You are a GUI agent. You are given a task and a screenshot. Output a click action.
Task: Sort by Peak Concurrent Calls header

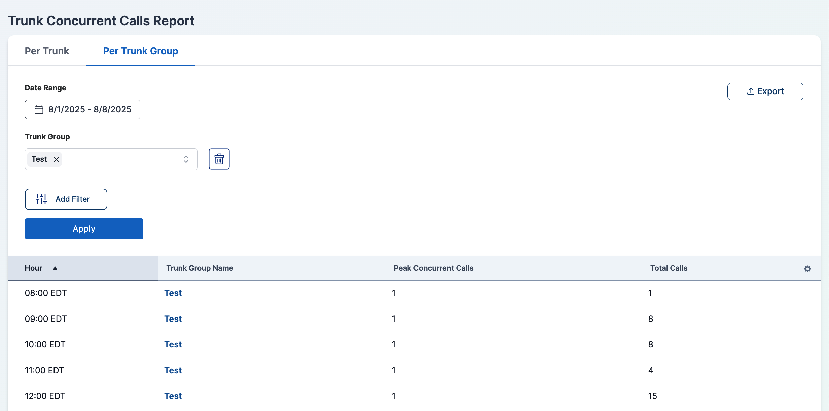433,268
